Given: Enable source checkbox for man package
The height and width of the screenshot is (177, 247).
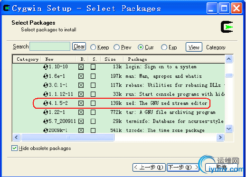Looking at the screenshot, I should 93,76.
